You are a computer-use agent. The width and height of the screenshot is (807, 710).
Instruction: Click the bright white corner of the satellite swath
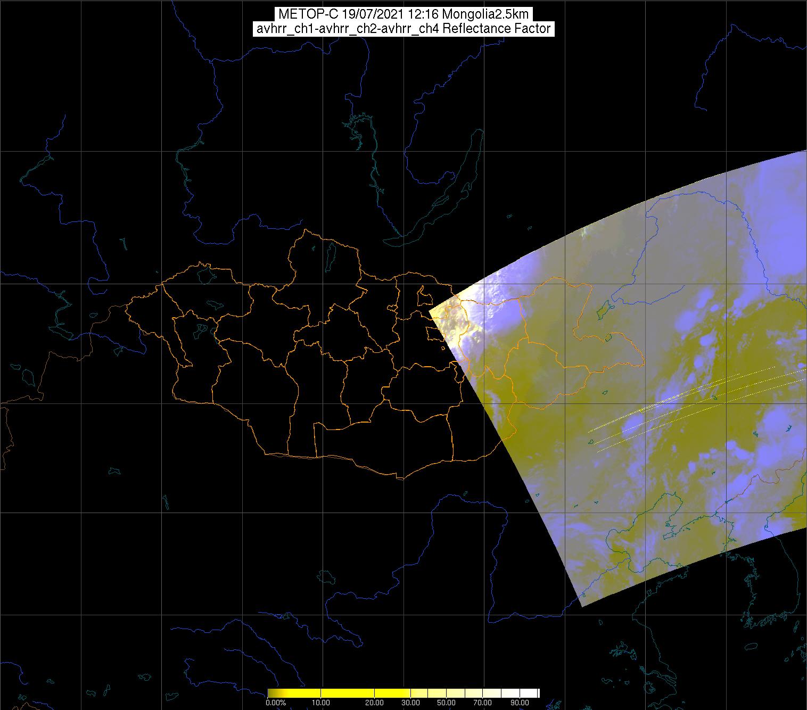coord(442,314)
